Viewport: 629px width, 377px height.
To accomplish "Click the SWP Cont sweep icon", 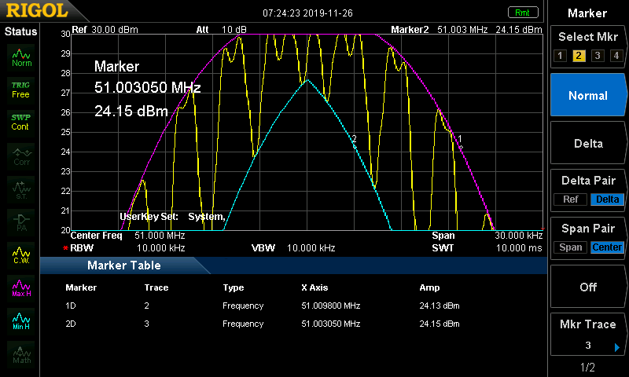I will (x=21, y=122).
